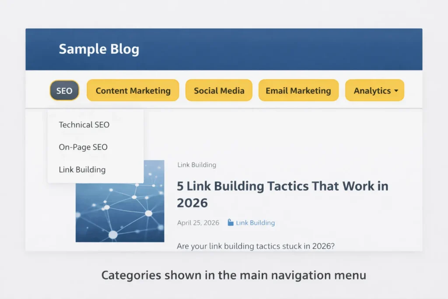Screen dimensions: 448x299
Task: Select On-Page SEO from the open menu
Action: [83, 147]
